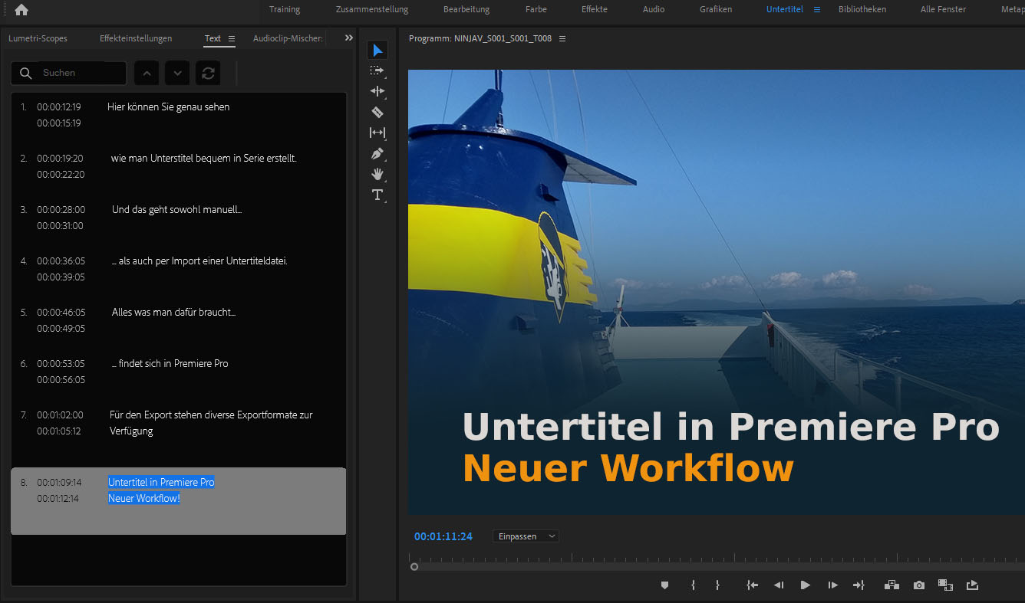Add a marker in the Program monitor
This screenshot has height=603, width=1025.
tap(664, 585)
